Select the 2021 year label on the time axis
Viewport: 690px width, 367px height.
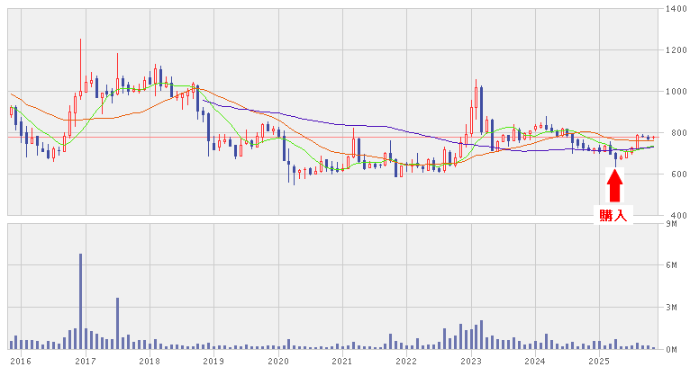(x=342, y=361)
